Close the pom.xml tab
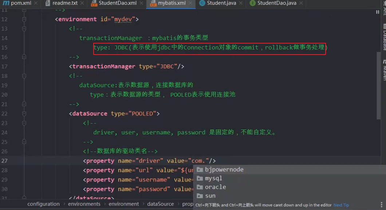 pyautogui.click(x=36, y=3)
